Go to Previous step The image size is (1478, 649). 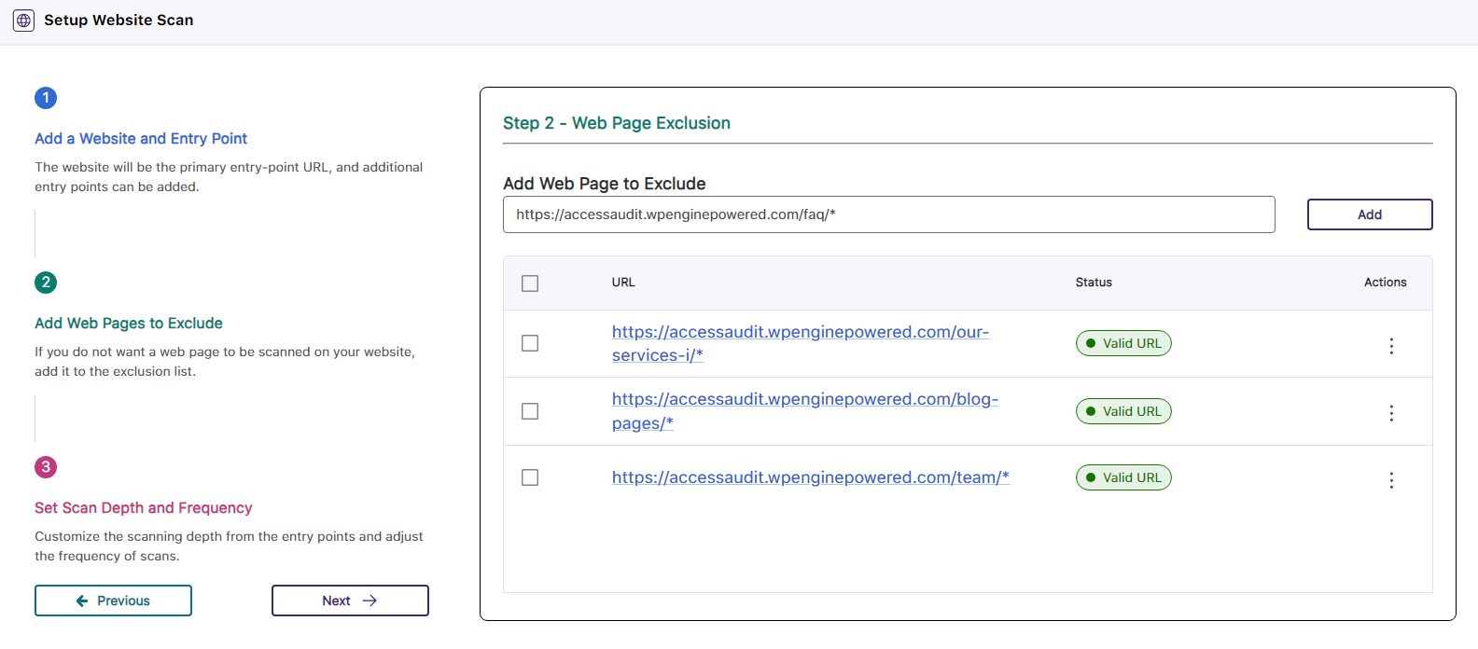pos(113,601)
